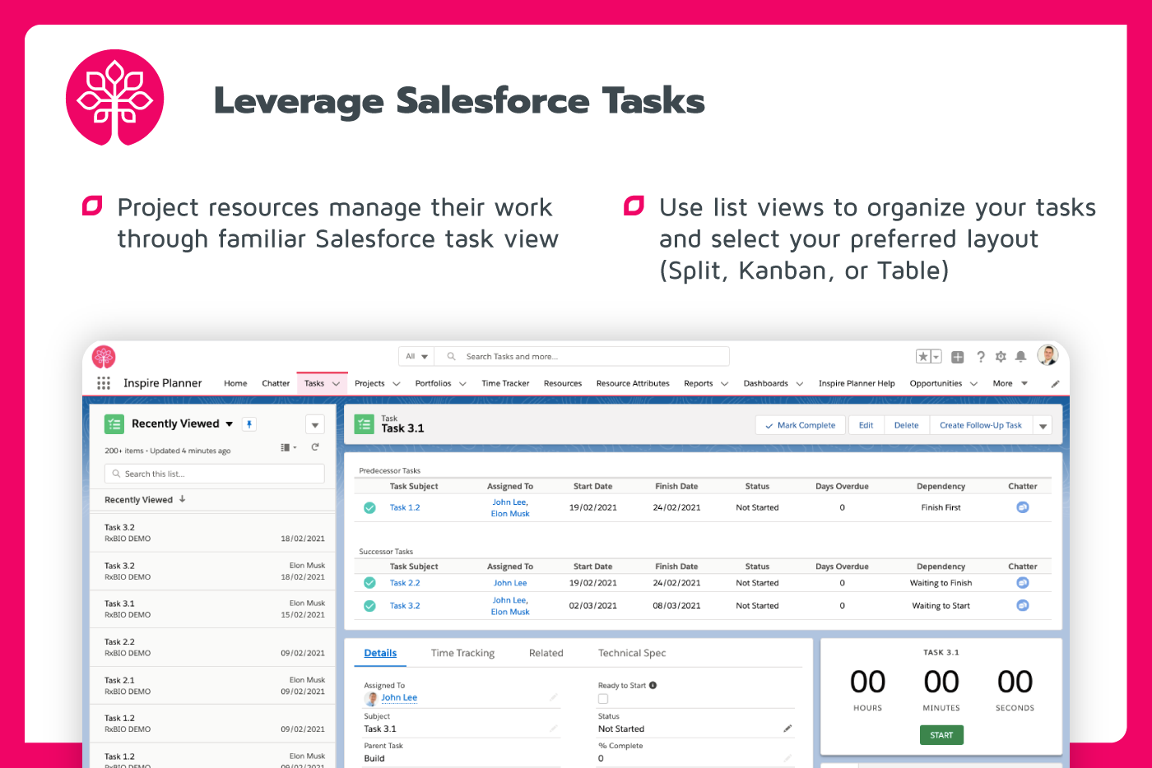Open the Resources tab
1152x768 pixels.
click(563, 383)
